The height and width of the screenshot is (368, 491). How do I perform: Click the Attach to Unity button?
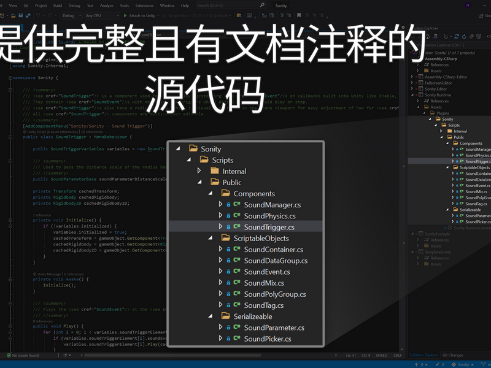tap(139, 16)
